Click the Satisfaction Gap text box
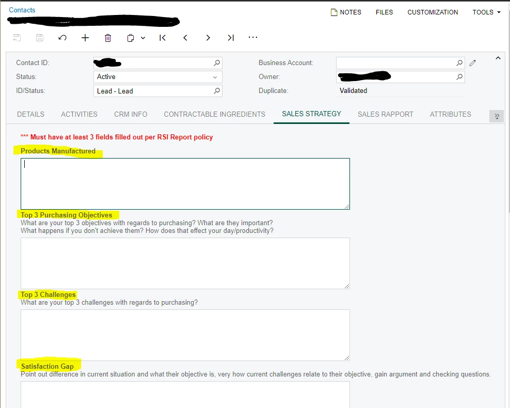 [x=185, y=395]
